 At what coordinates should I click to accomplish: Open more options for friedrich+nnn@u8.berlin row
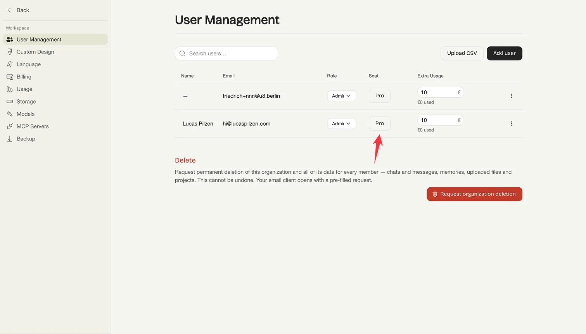512,96
